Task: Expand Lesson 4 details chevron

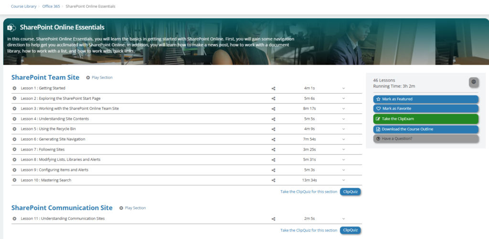Action: 344,119
